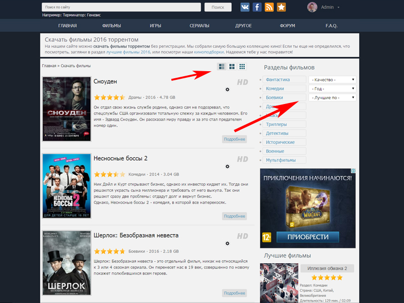
Task: Switch to medium grid view layout
Action: pos(232,67)
